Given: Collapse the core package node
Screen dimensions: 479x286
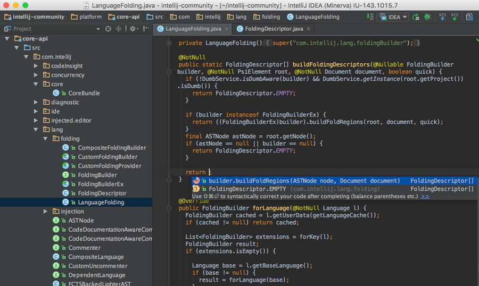Looking at the screenshot, I should click(36, 84).
